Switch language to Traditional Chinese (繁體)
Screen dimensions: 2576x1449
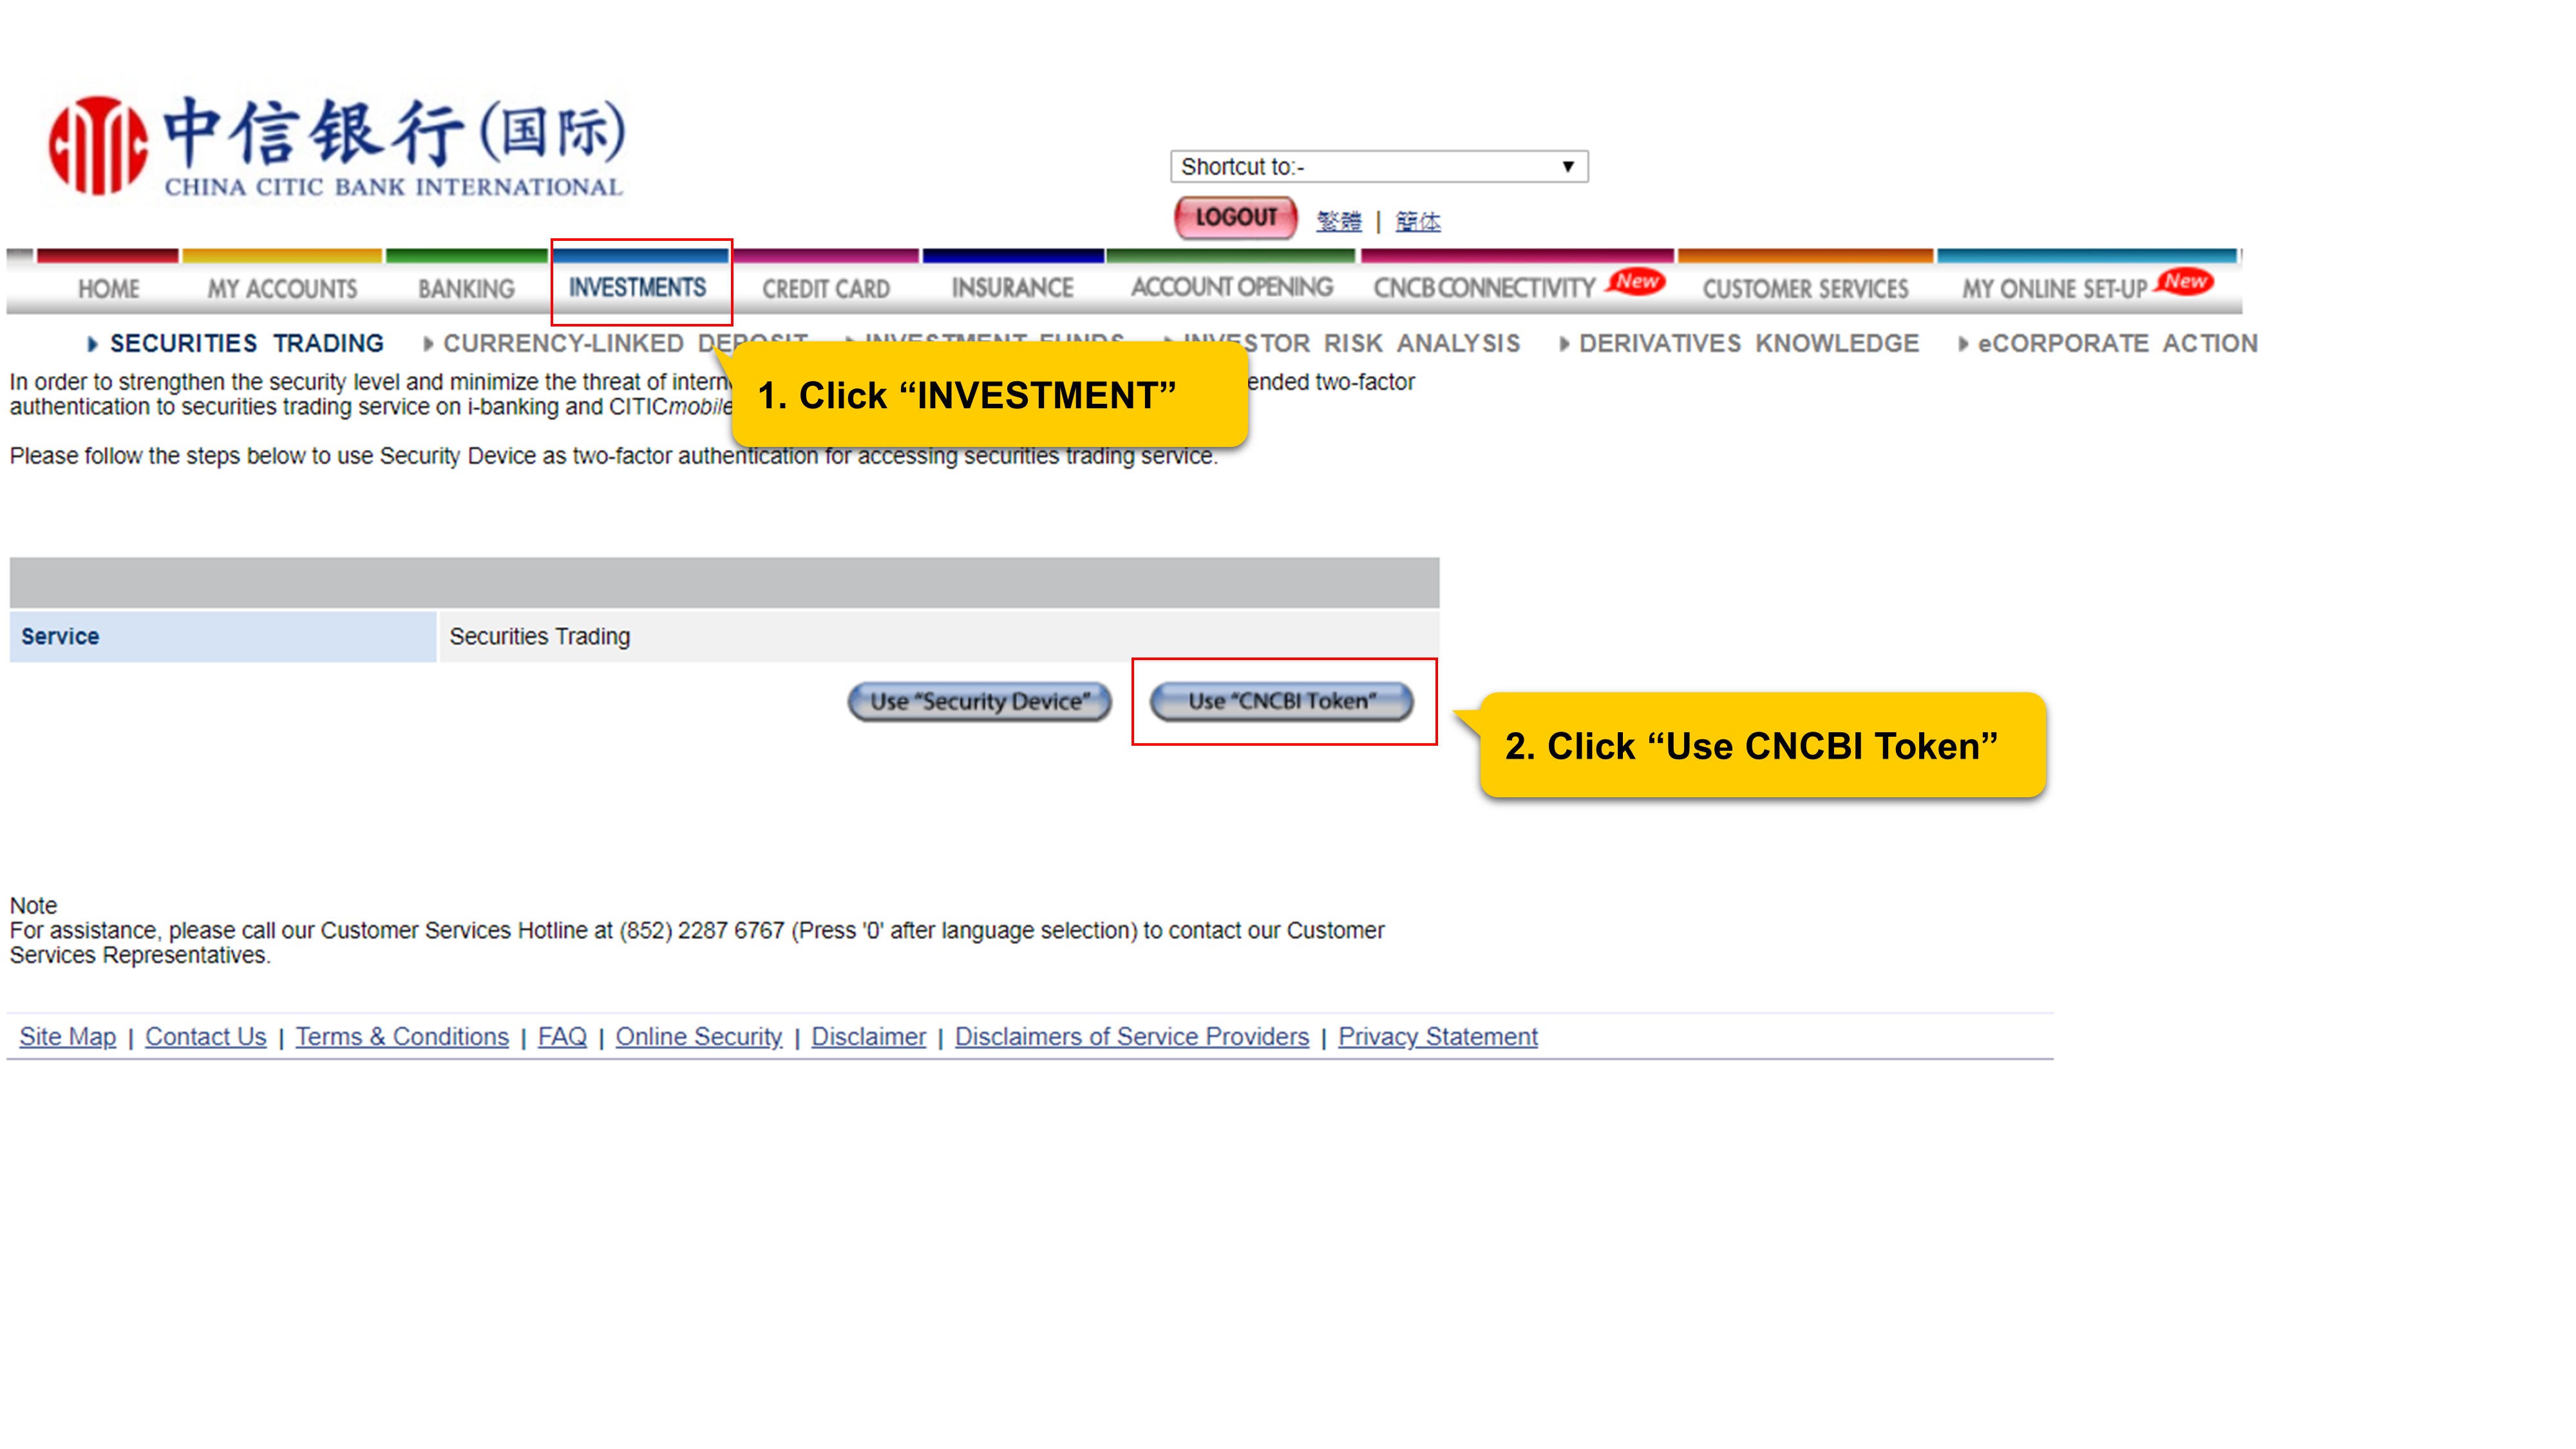pos(1339,221)
